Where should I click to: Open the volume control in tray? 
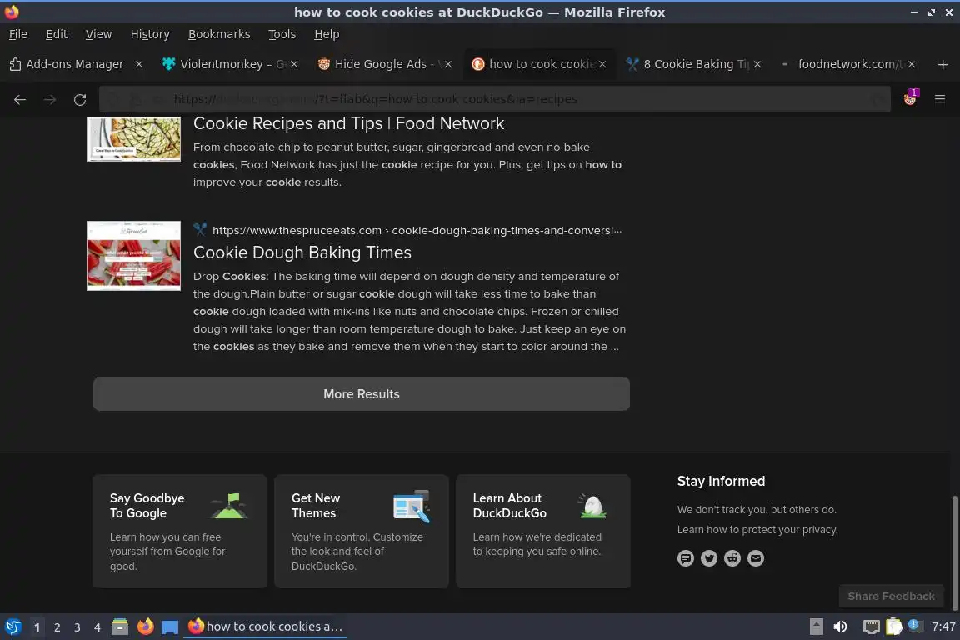click(x=841, y=627)
